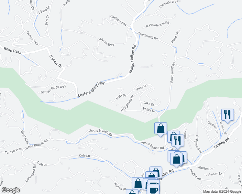Click the Pinnacle Way label
Screen dimensions: 242x194
point(169,4)
